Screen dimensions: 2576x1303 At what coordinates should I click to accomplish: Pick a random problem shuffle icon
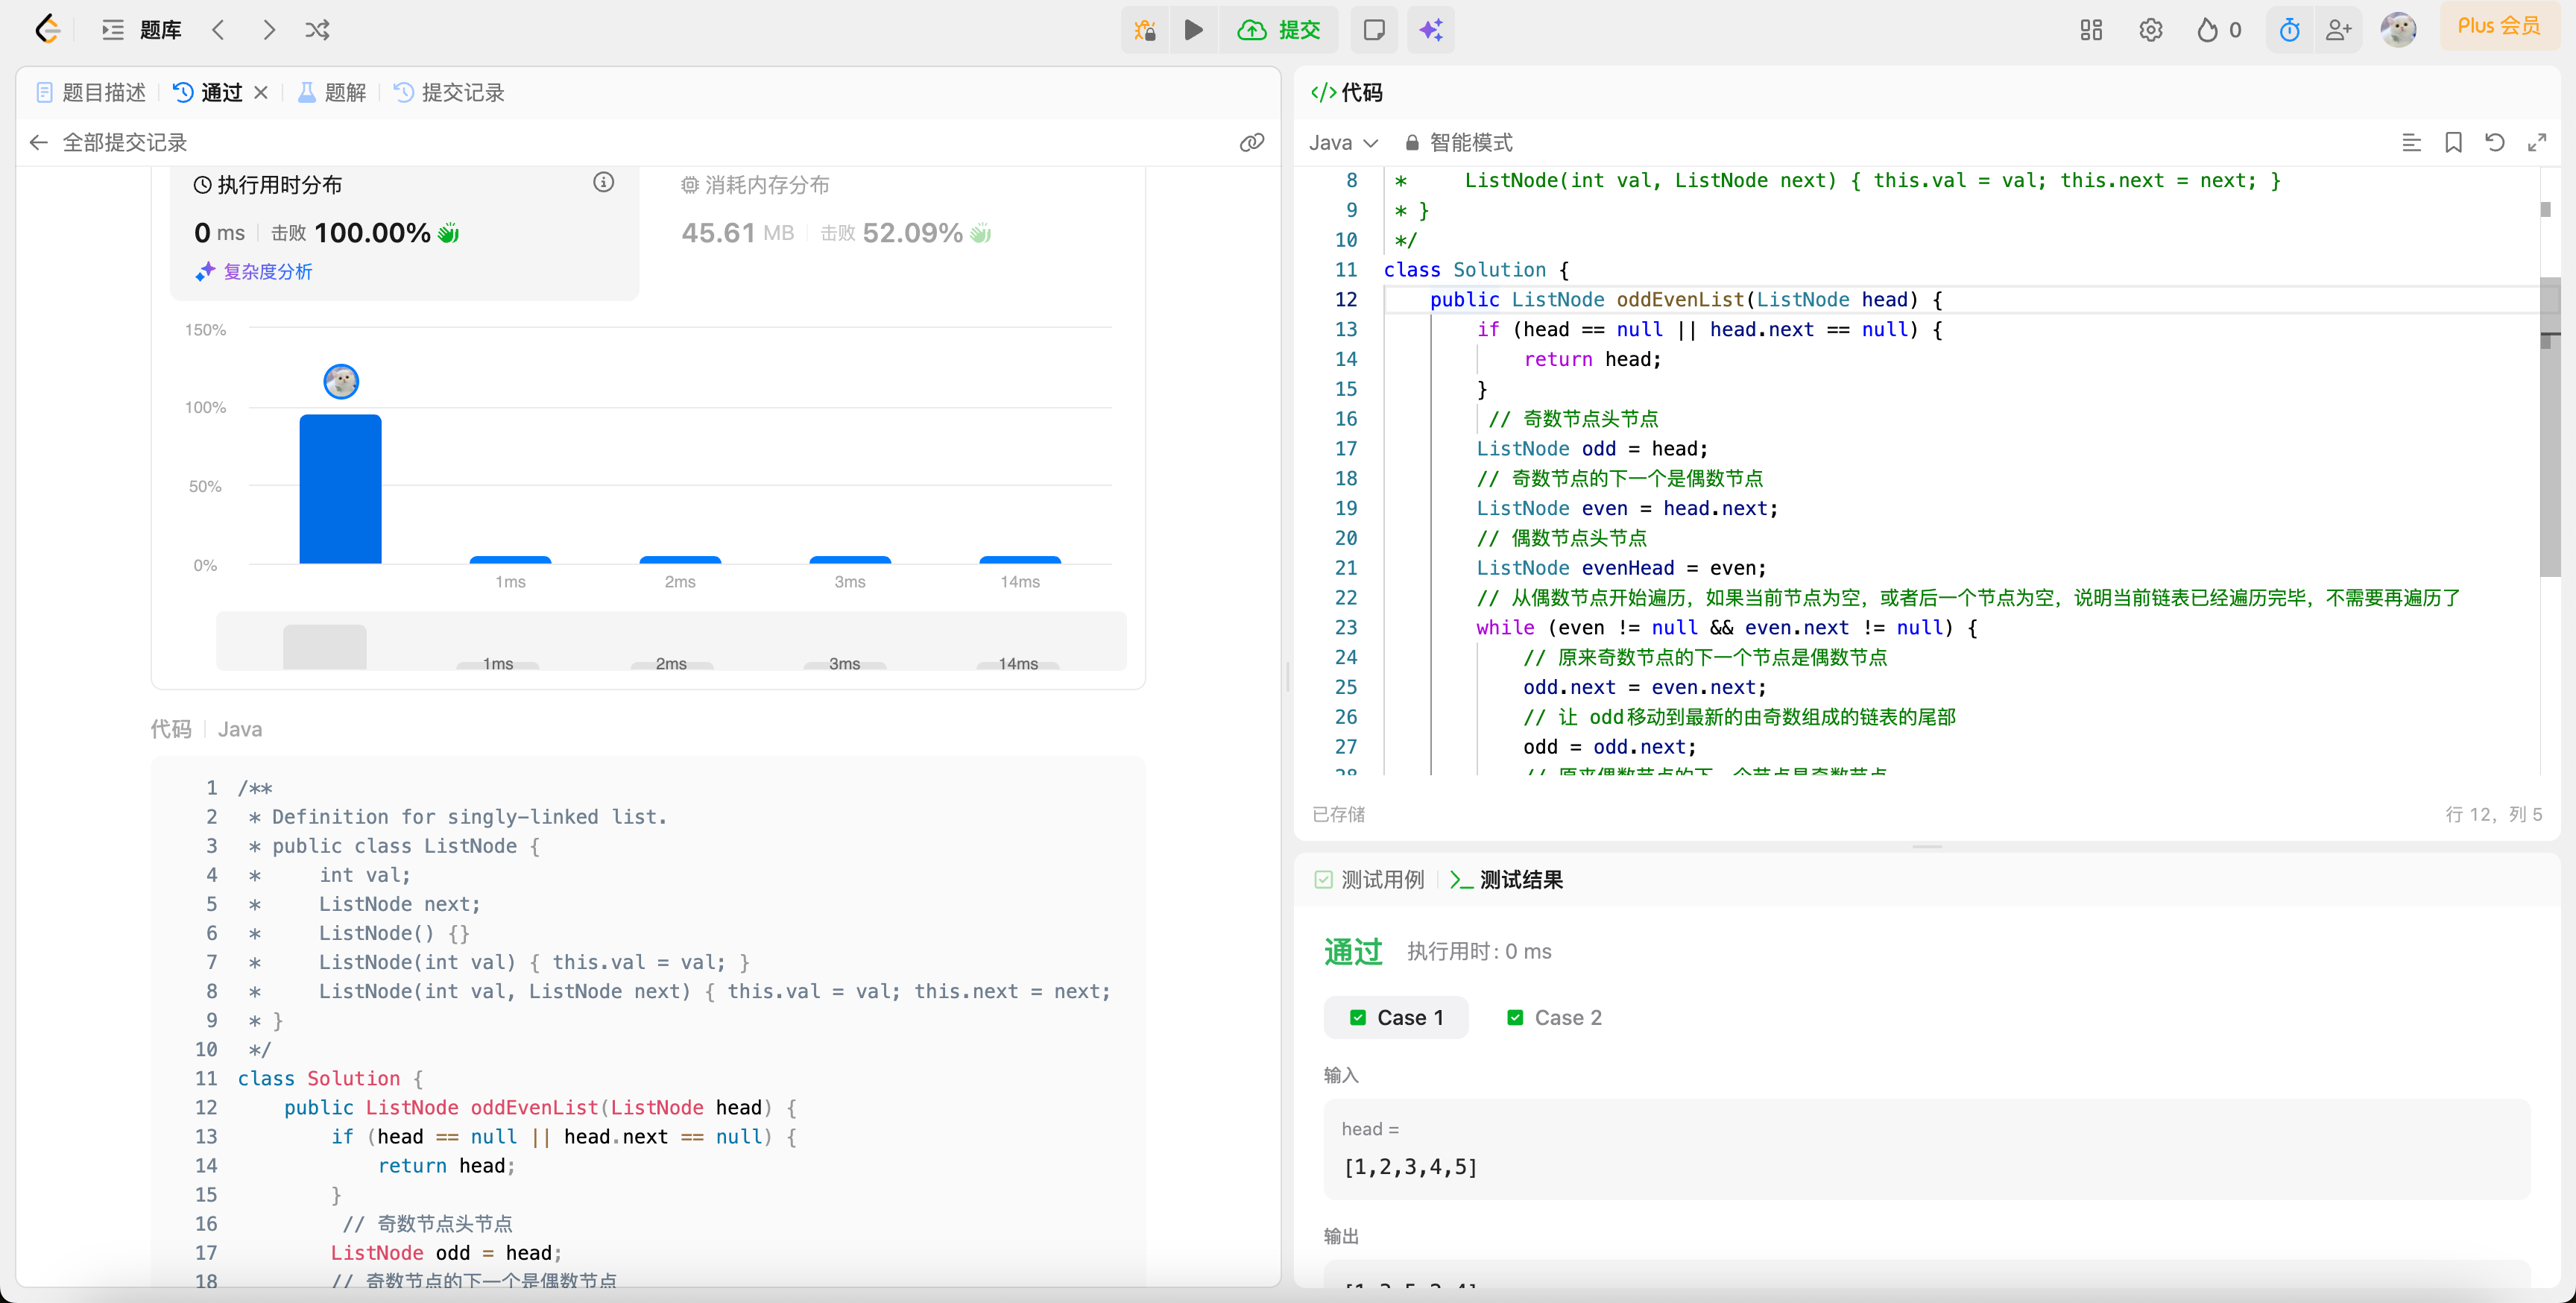pyautogui.click(x=317, y=30)
